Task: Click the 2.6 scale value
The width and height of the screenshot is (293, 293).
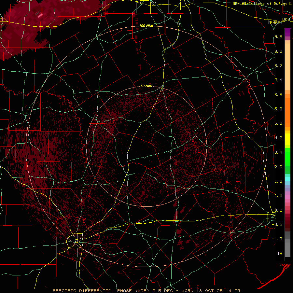Action: (x=278, y=167)
